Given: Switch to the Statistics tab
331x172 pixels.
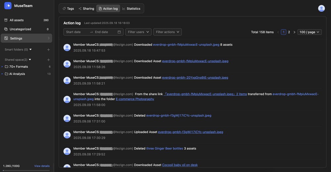Looking at the screenshot, I should point(131,9).
